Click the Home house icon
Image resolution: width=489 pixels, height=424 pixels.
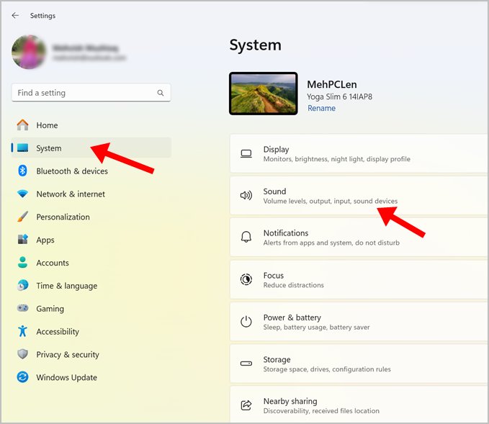click(x=22, y=125)
